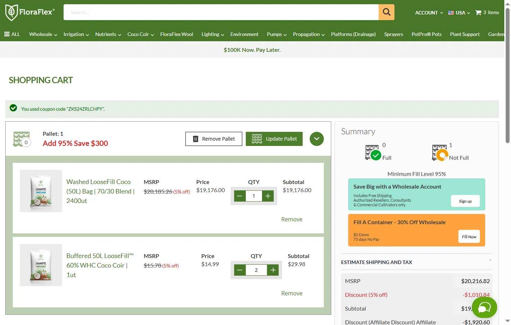Decrease quantity of Washed LooseFill Coco
The width and height of the screenshot is (511, 325).
pyautogui.click(x=240, y=196)
